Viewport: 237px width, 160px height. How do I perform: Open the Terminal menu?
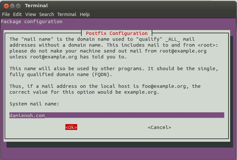[x=67, y=14]
